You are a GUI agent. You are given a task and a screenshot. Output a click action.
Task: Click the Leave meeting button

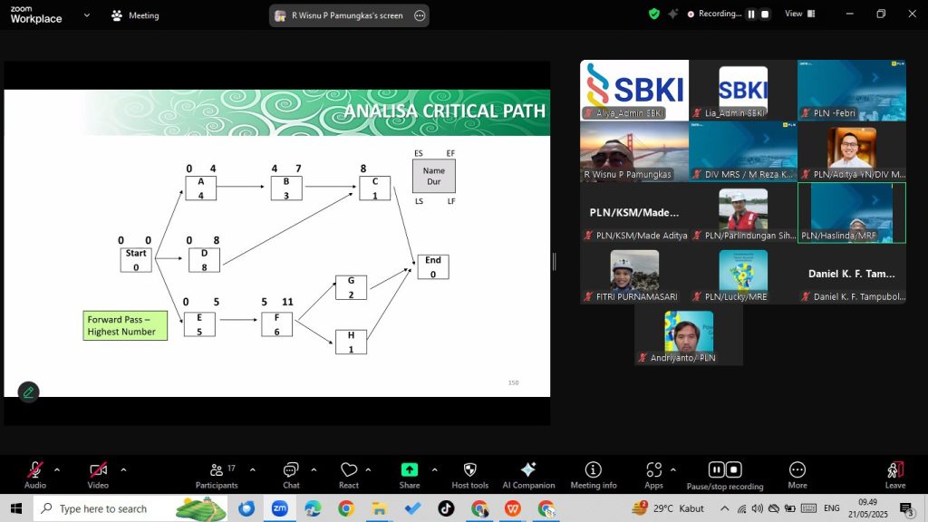(894, 475)
